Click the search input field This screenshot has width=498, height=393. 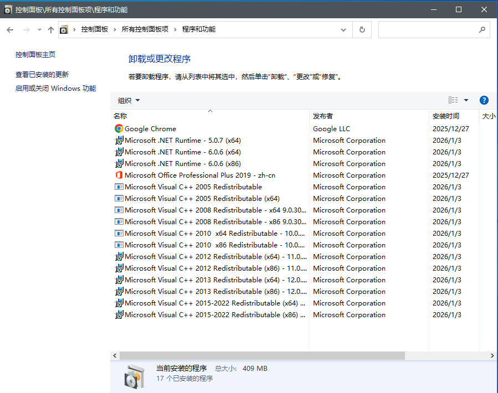click(427, 30)
